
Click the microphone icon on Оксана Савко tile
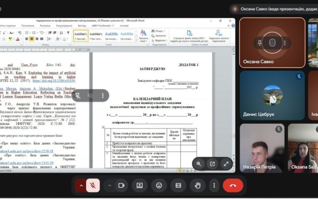tap(272, 43)
